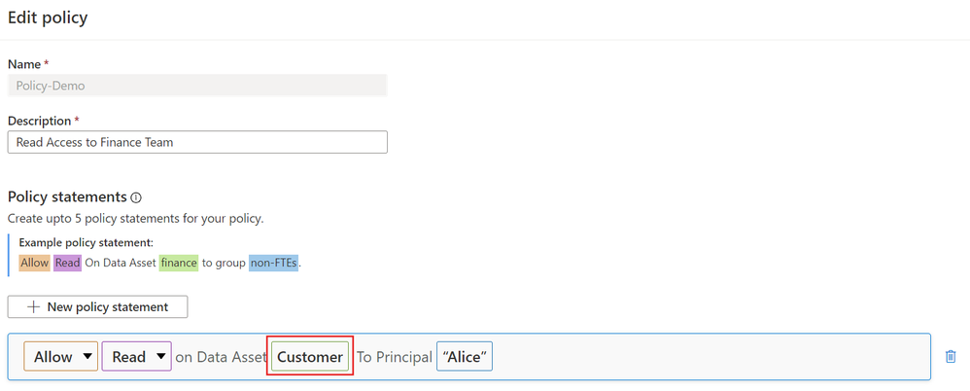Select the "Alice" principal box

(464, 357)
